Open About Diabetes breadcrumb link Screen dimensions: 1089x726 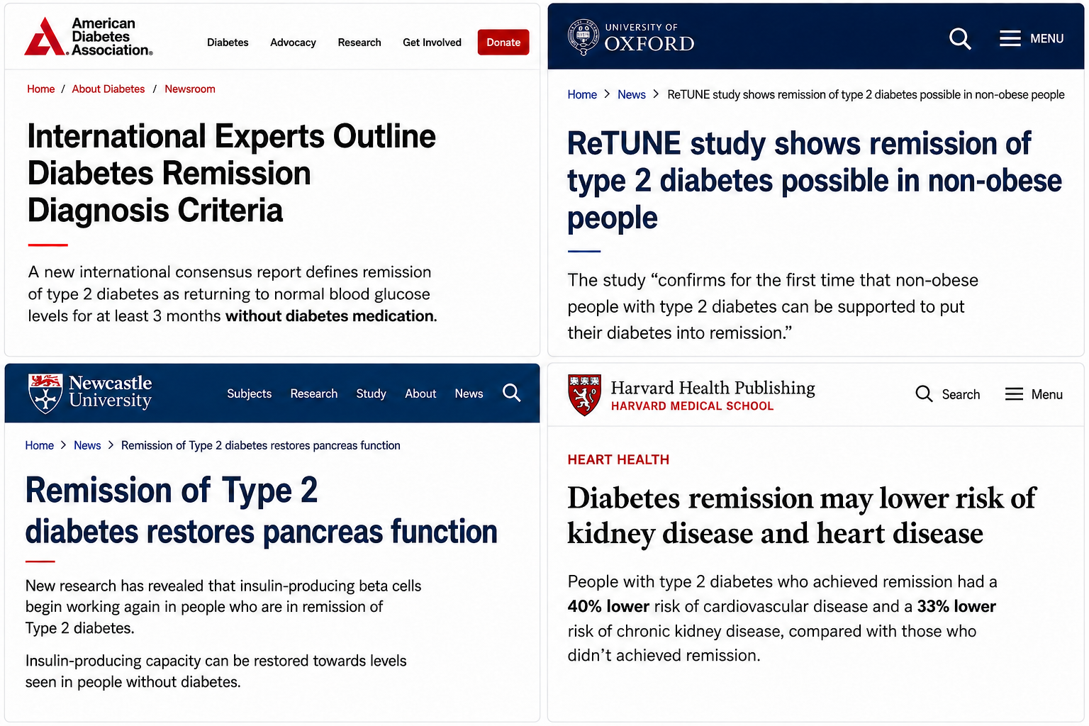click(x=108, y=89)
